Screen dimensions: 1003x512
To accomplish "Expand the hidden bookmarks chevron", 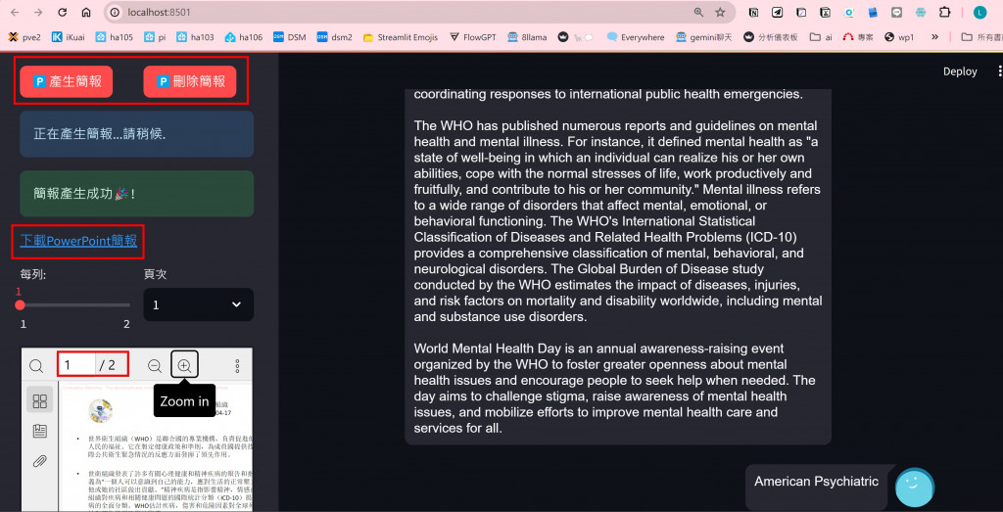I will [x=934, y=37].
